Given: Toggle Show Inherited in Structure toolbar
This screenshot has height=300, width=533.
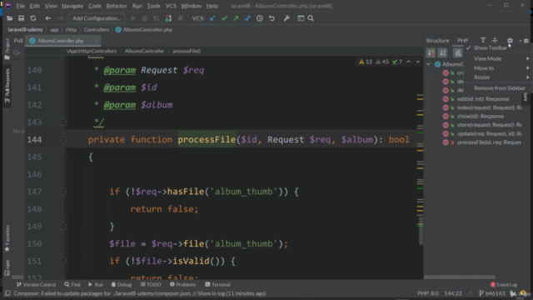Looking at the screenshot, I should coord(458,52).
